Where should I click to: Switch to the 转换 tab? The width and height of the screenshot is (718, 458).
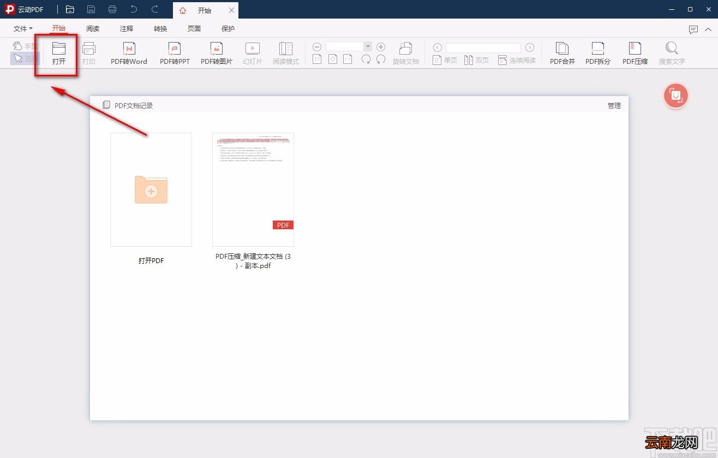click(x=160, y=29)
